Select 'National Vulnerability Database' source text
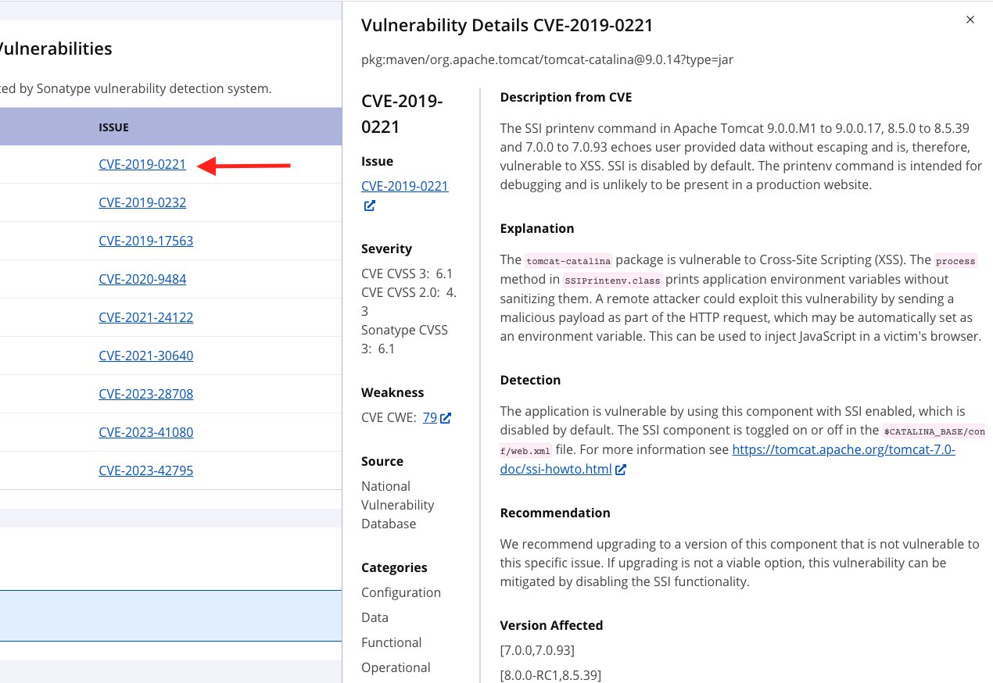 (x=398, y=505)
